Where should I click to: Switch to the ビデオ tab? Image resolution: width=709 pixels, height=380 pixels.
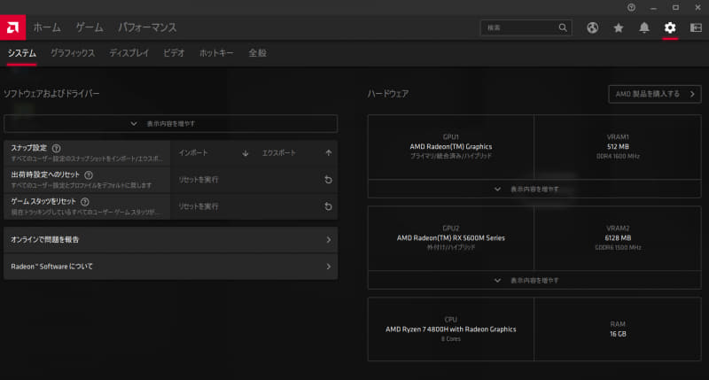[x=174, y=53]
